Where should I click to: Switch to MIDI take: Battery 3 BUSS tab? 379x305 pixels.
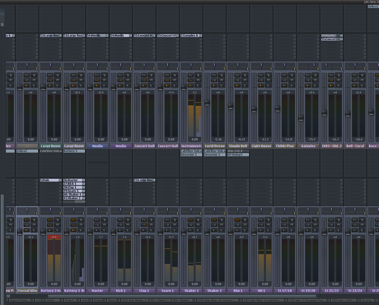tap(159, 300)
